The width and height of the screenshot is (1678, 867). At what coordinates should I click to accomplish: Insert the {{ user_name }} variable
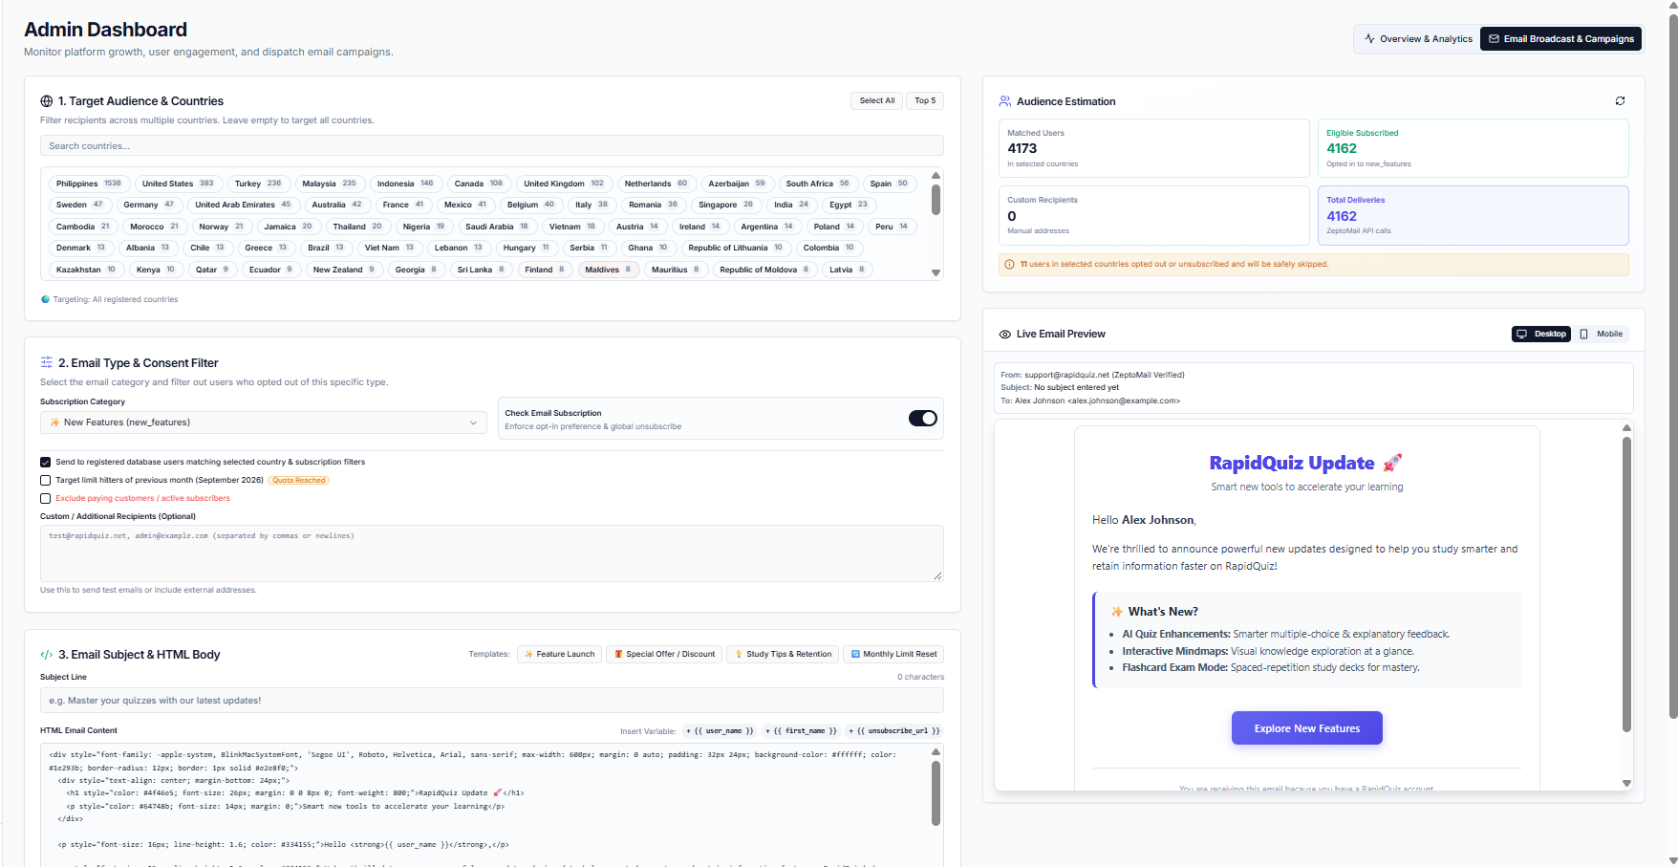720,731
